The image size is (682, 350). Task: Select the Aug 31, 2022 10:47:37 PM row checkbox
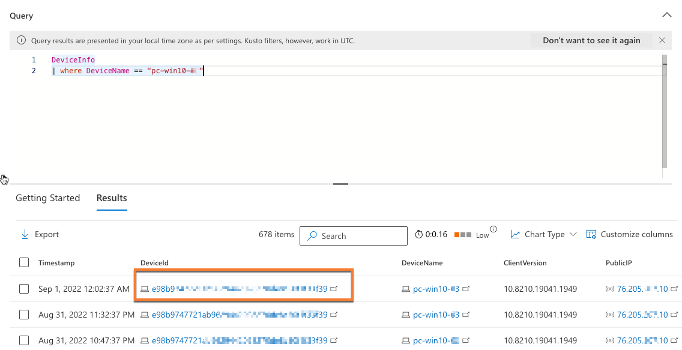[24, 340]
